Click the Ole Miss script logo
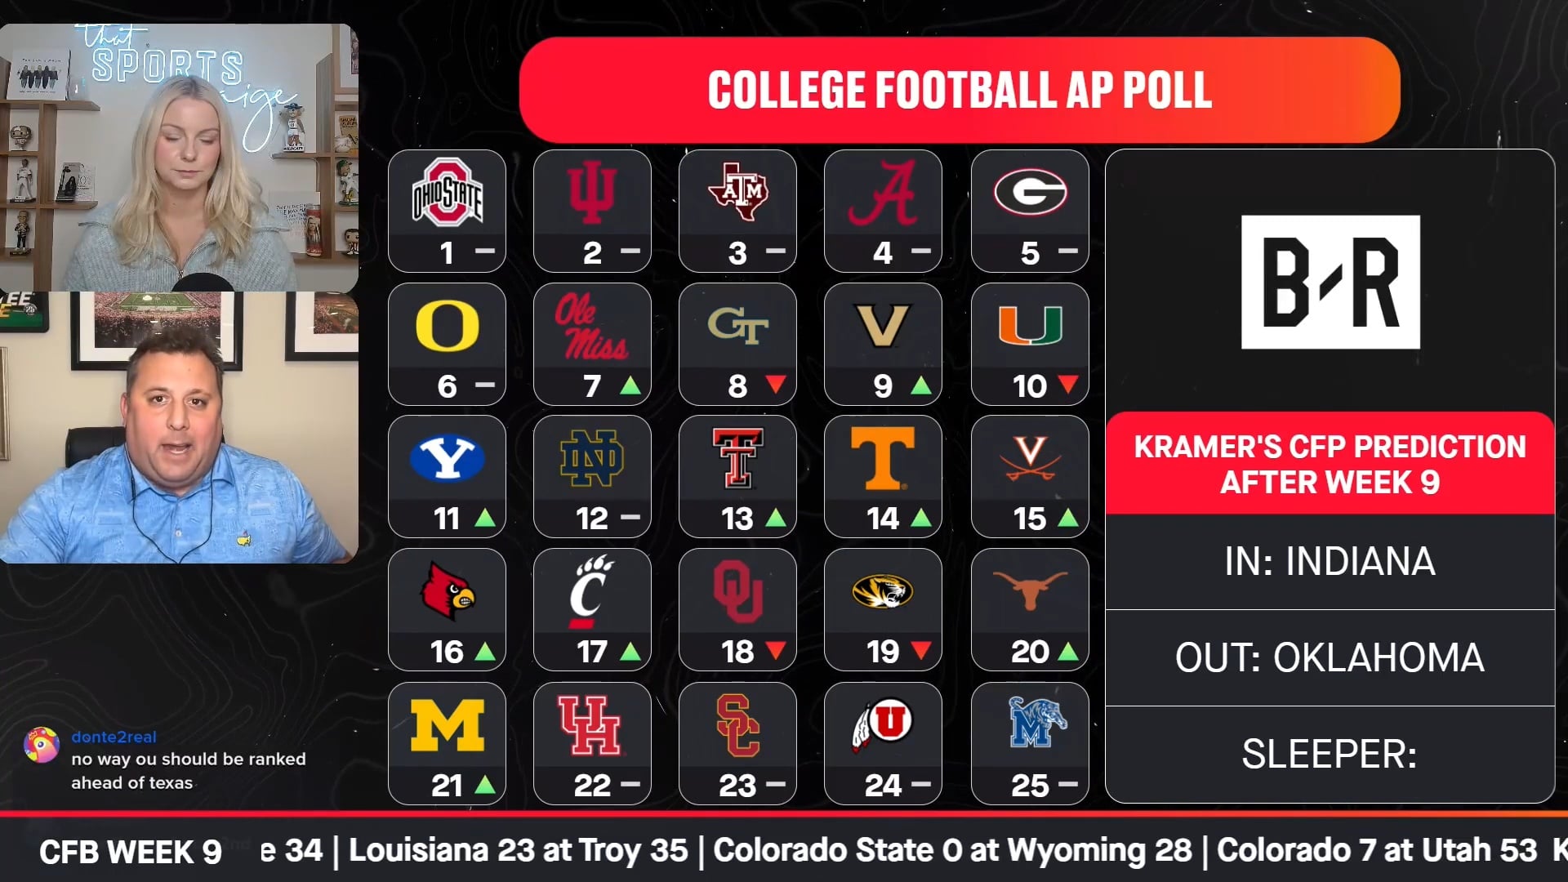1568x882 pixels. [592, 327]
